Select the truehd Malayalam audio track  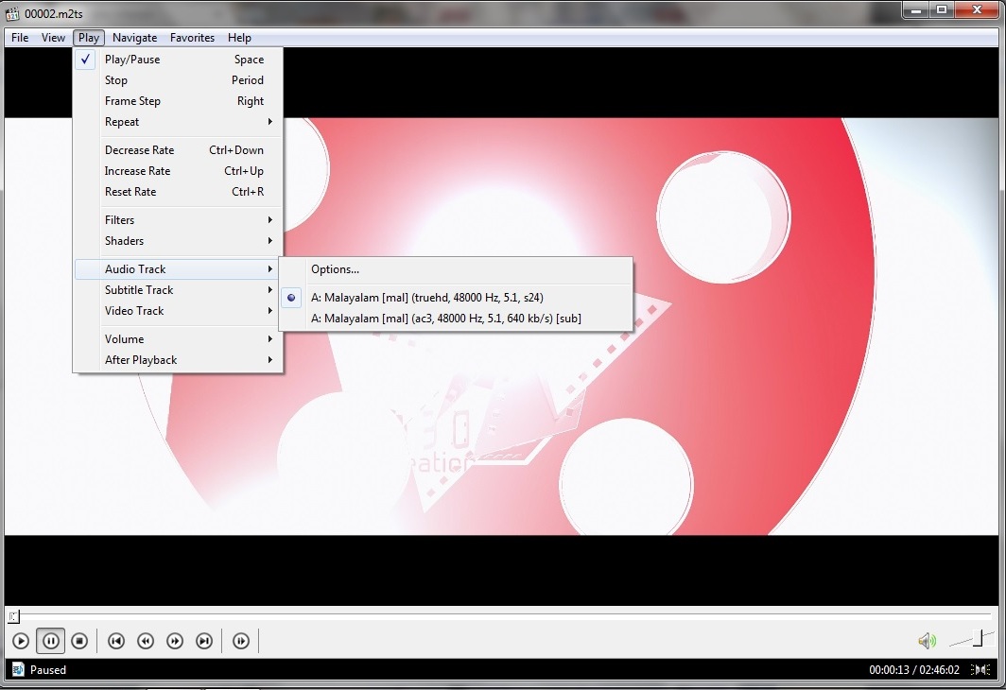coord(426,297)
